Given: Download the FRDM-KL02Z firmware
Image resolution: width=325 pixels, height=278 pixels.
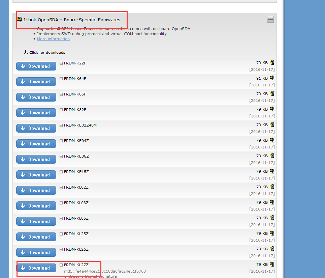Looking at the screenshot, I should (x=36, y=190).
